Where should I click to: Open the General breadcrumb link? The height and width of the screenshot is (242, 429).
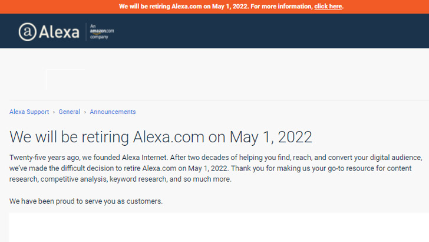coord(69,112)
